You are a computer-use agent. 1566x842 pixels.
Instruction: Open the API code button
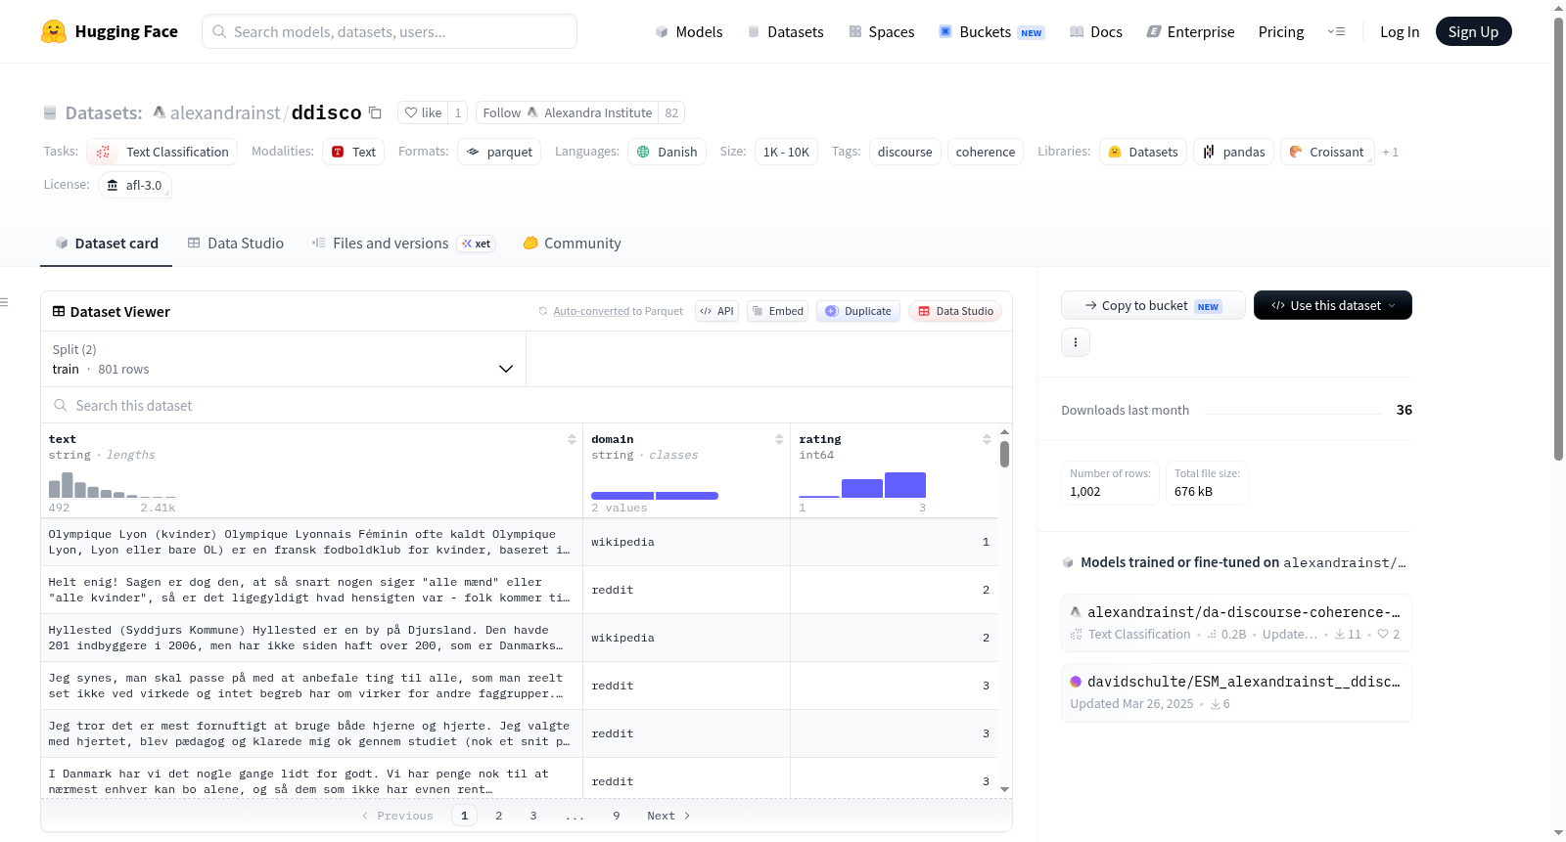pos(716,311)
